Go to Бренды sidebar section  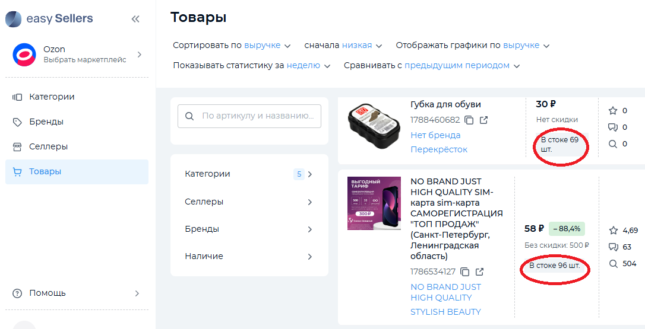pos(46,122)
